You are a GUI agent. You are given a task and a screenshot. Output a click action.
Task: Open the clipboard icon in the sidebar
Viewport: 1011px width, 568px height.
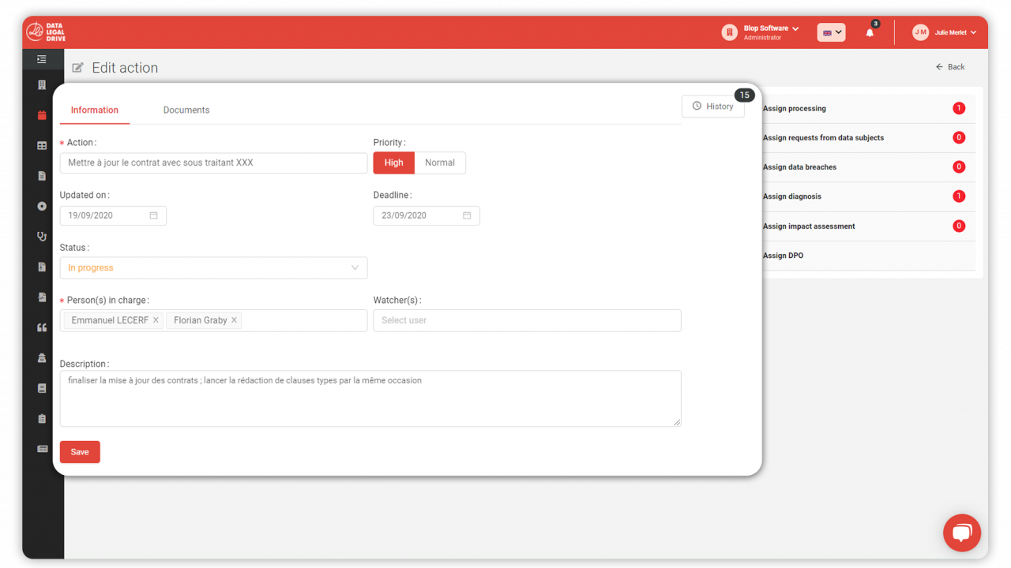point(42,419)
